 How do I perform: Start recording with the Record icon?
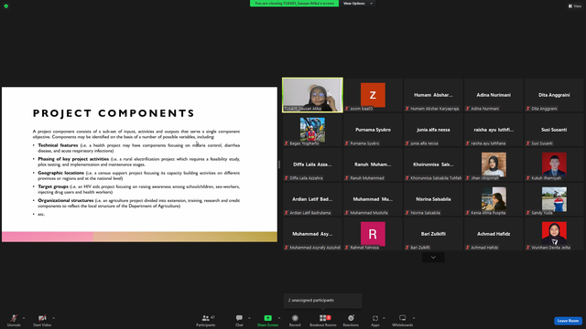[295, 318]
